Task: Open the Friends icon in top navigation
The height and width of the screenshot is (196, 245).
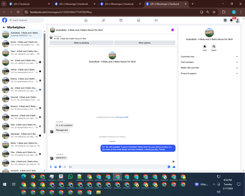Action: click(103, 20)
